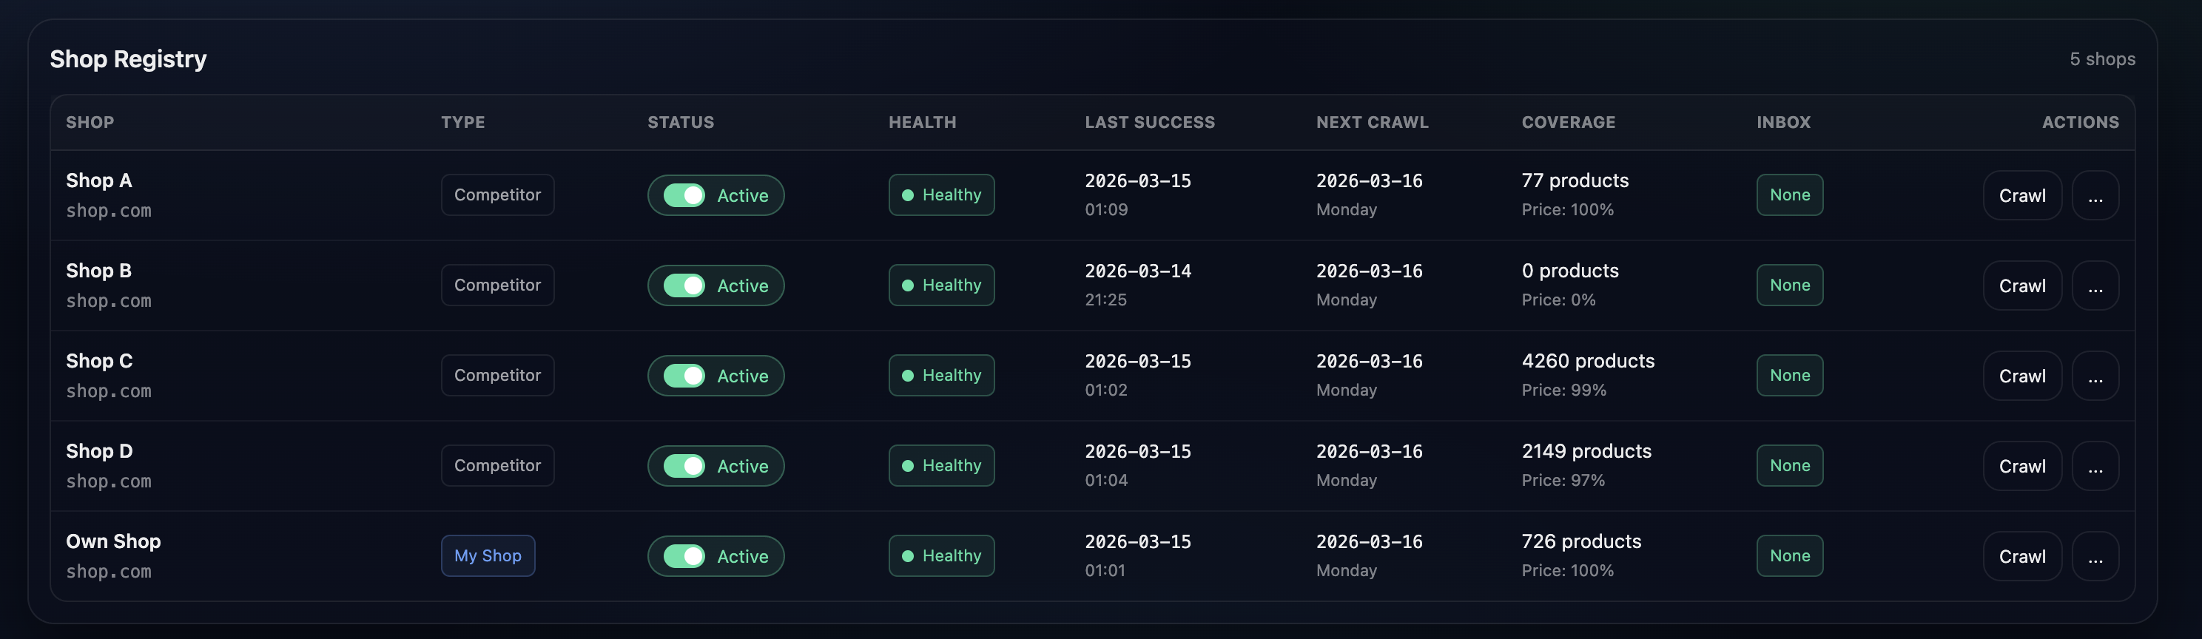Click Shop D's Healthy badge
The image size is (2202, 639).
coord(940,466)
